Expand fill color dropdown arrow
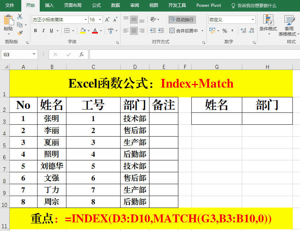Image resolution: width=300 pixels, height=231 pixels. [88, 31]
